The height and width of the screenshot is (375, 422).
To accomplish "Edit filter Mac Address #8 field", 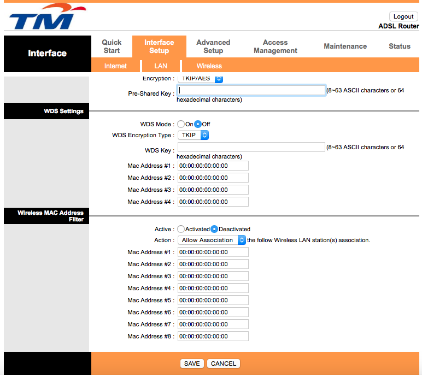I will pyautogui.click(x=213, y=336).
